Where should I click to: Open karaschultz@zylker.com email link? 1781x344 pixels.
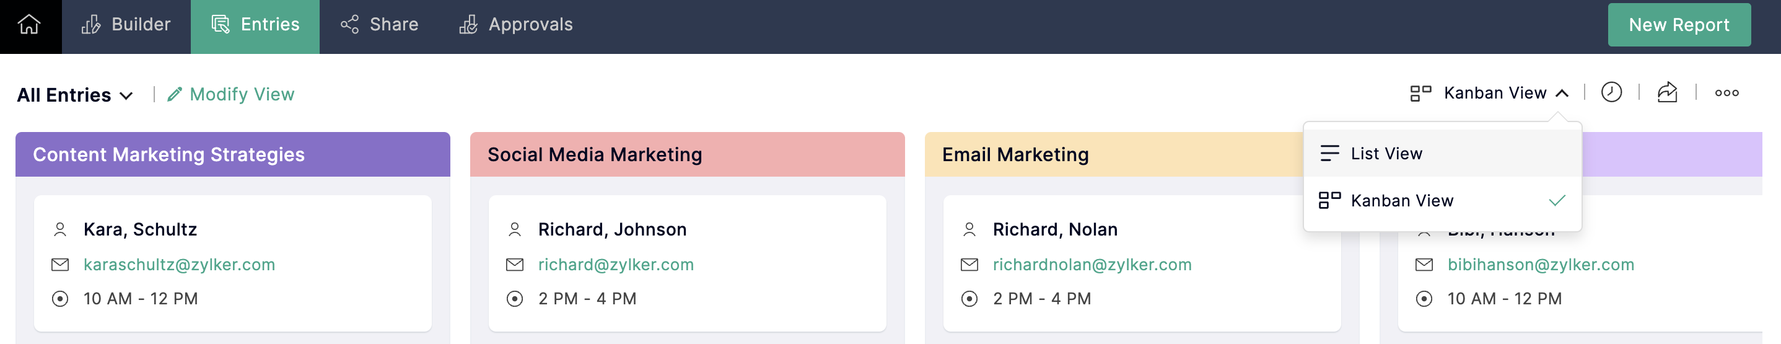click(x=179, y=265)
